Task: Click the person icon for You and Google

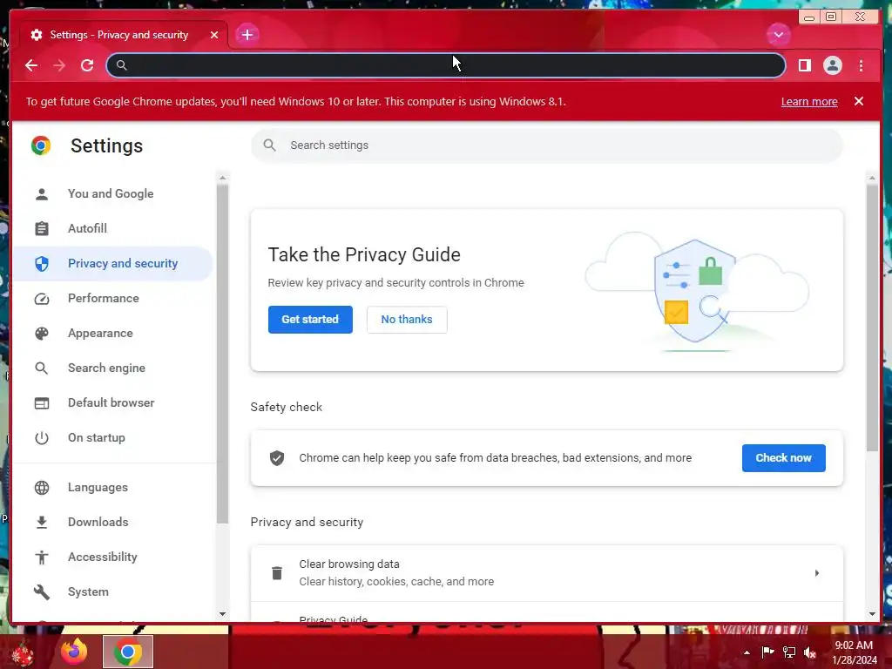Action: [x=42, y=194]
